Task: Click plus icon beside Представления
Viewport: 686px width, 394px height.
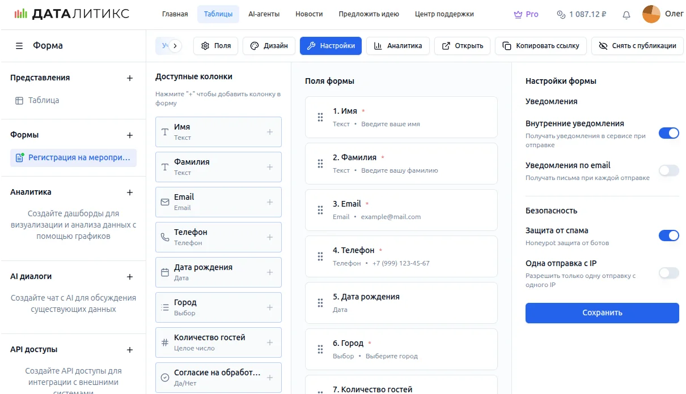Action: pyautogui.click(x=130, y=78)
